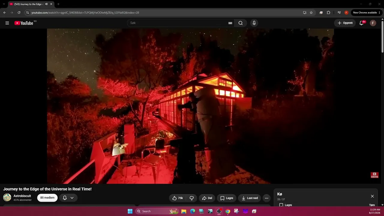Click the Opprett create button
The height and width of the screenshot is (216, 384).
[345, 23]
